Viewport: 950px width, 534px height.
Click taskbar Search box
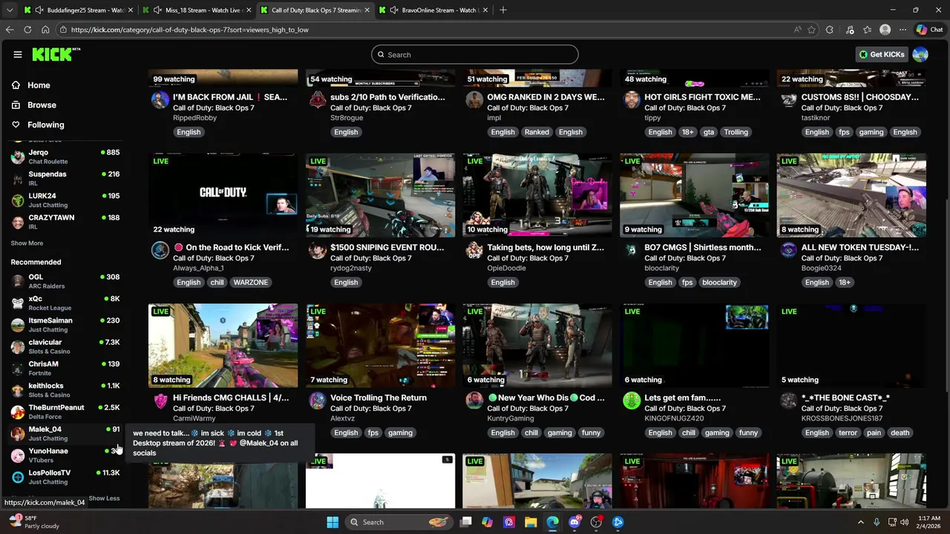[x=401, y=522]
